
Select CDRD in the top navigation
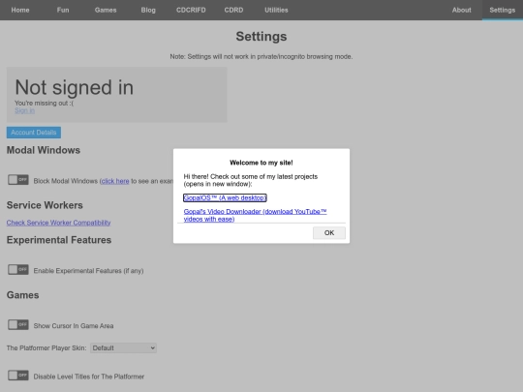coord(233,10)
